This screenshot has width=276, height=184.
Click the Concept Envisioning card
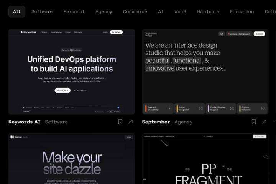[158, 108]
